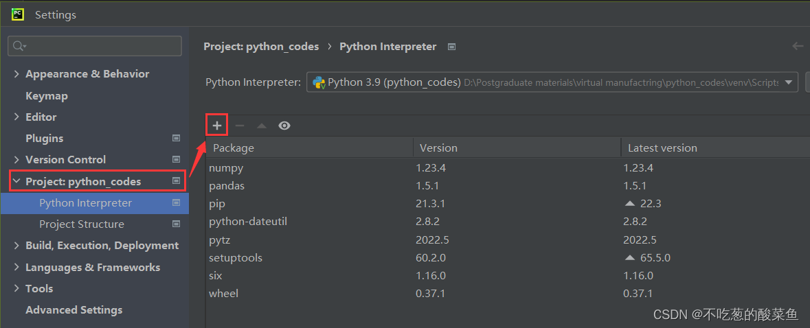The image size is (810, 328).
Task: Expand the Build, Execution, Deployment section
Action: tap(16, 246)
